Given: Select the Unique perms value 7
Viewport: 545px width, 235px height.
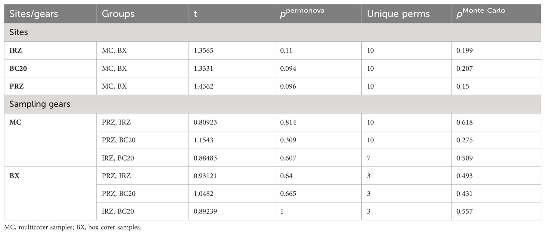Looking at the screenshot, I should tap(369, 158).
